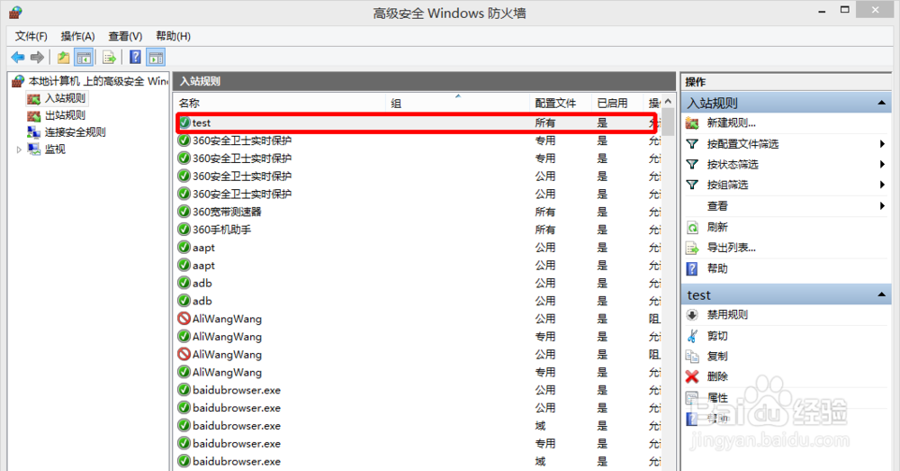Select 入站规则 in the left tree

tap(66, 98)
